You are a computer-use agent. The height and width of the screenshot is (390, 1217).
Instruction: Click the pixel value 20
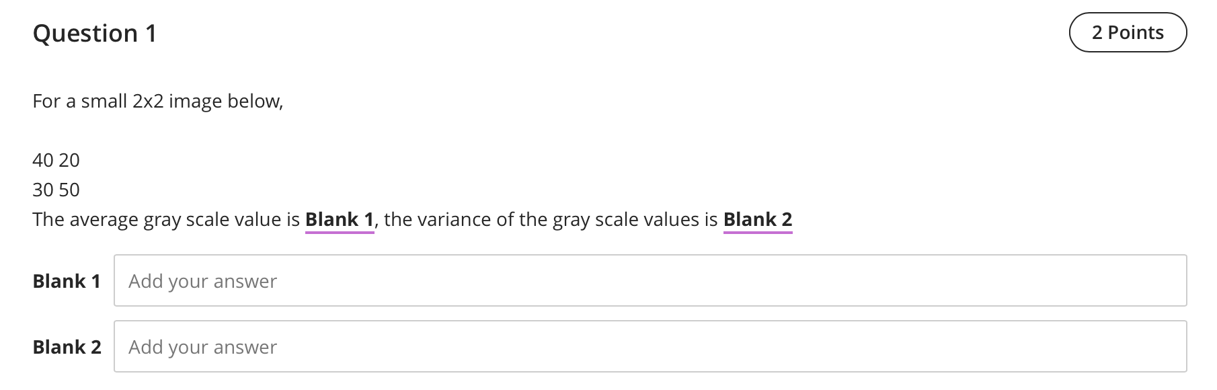tap(69, 160)
